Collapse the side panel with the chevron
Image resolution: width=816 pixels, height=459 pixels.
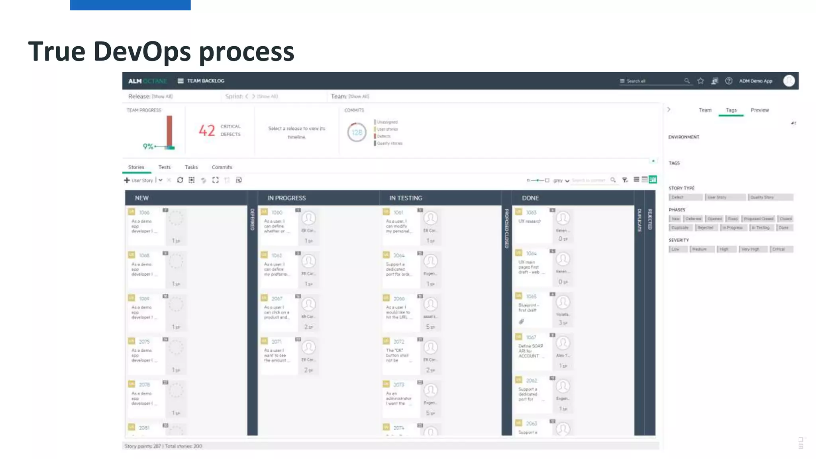[x=669, y=110]
